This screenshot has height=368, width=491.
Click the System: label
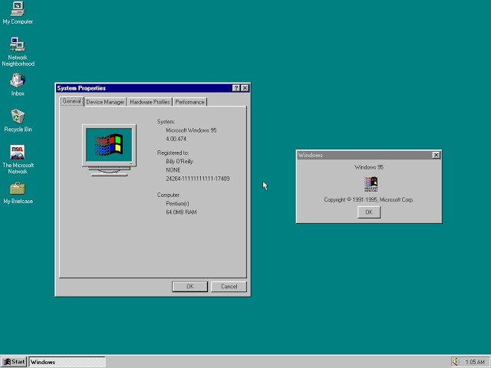(x=166, y=121)
